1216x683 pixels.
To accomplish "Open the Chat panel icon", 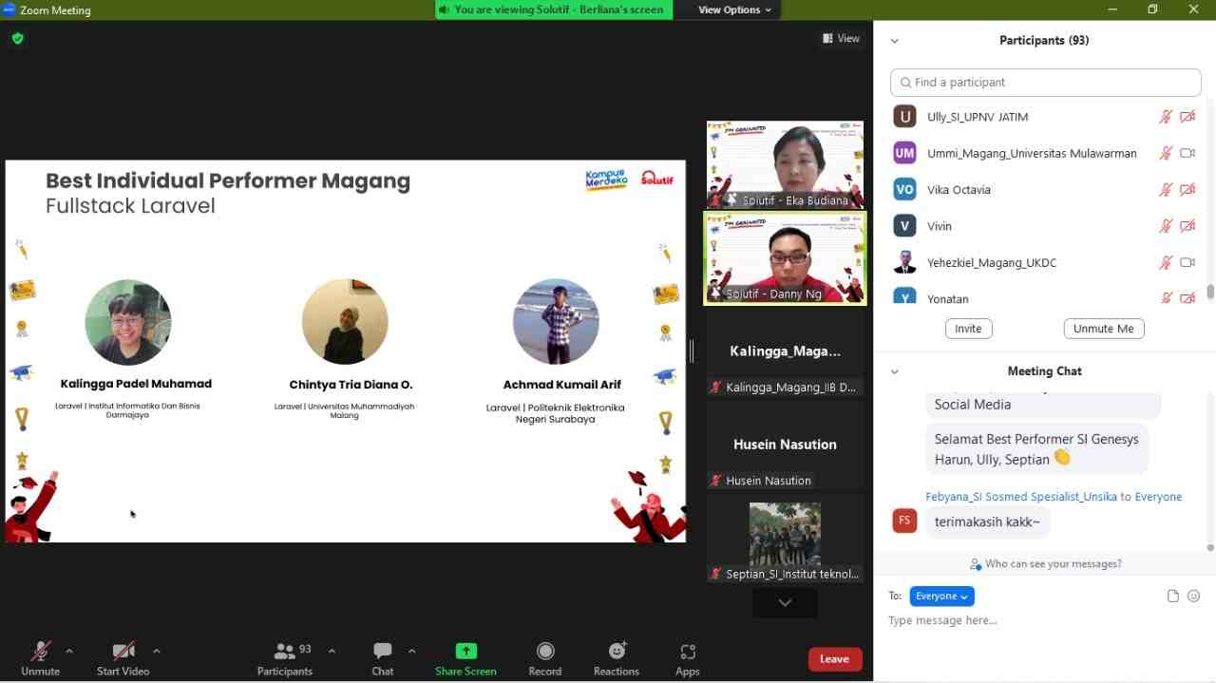I will pos(383,652).
